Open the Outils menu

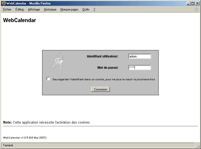point(86,9)
